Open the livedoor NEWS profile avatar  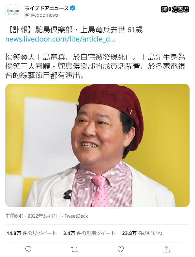pos(13,12)
